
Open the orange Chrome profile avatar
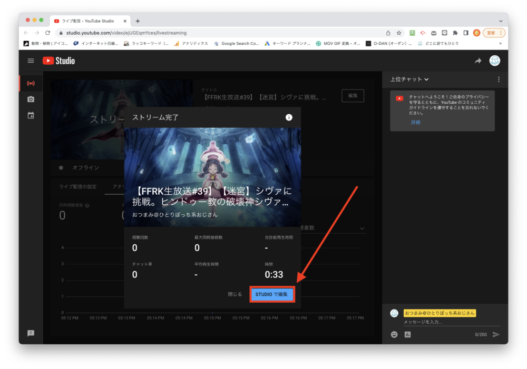point(476,33)
